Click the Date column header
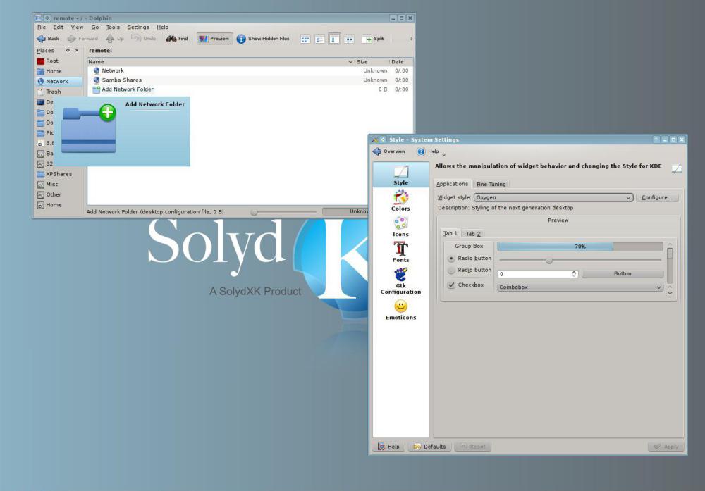This screenshot has width=705, height=491. click(x=400, y=61)
